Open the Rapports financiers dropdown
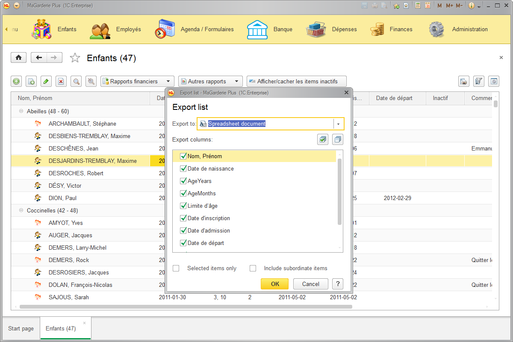 [x=137, y=81]
